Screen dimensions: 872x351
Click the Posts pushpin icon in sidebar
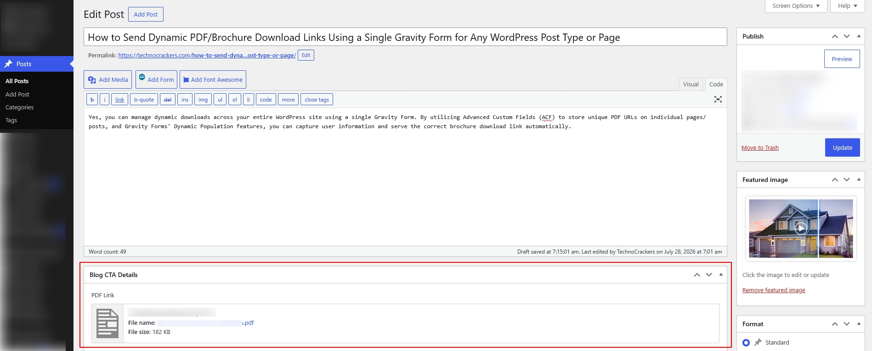coord(8,64)
